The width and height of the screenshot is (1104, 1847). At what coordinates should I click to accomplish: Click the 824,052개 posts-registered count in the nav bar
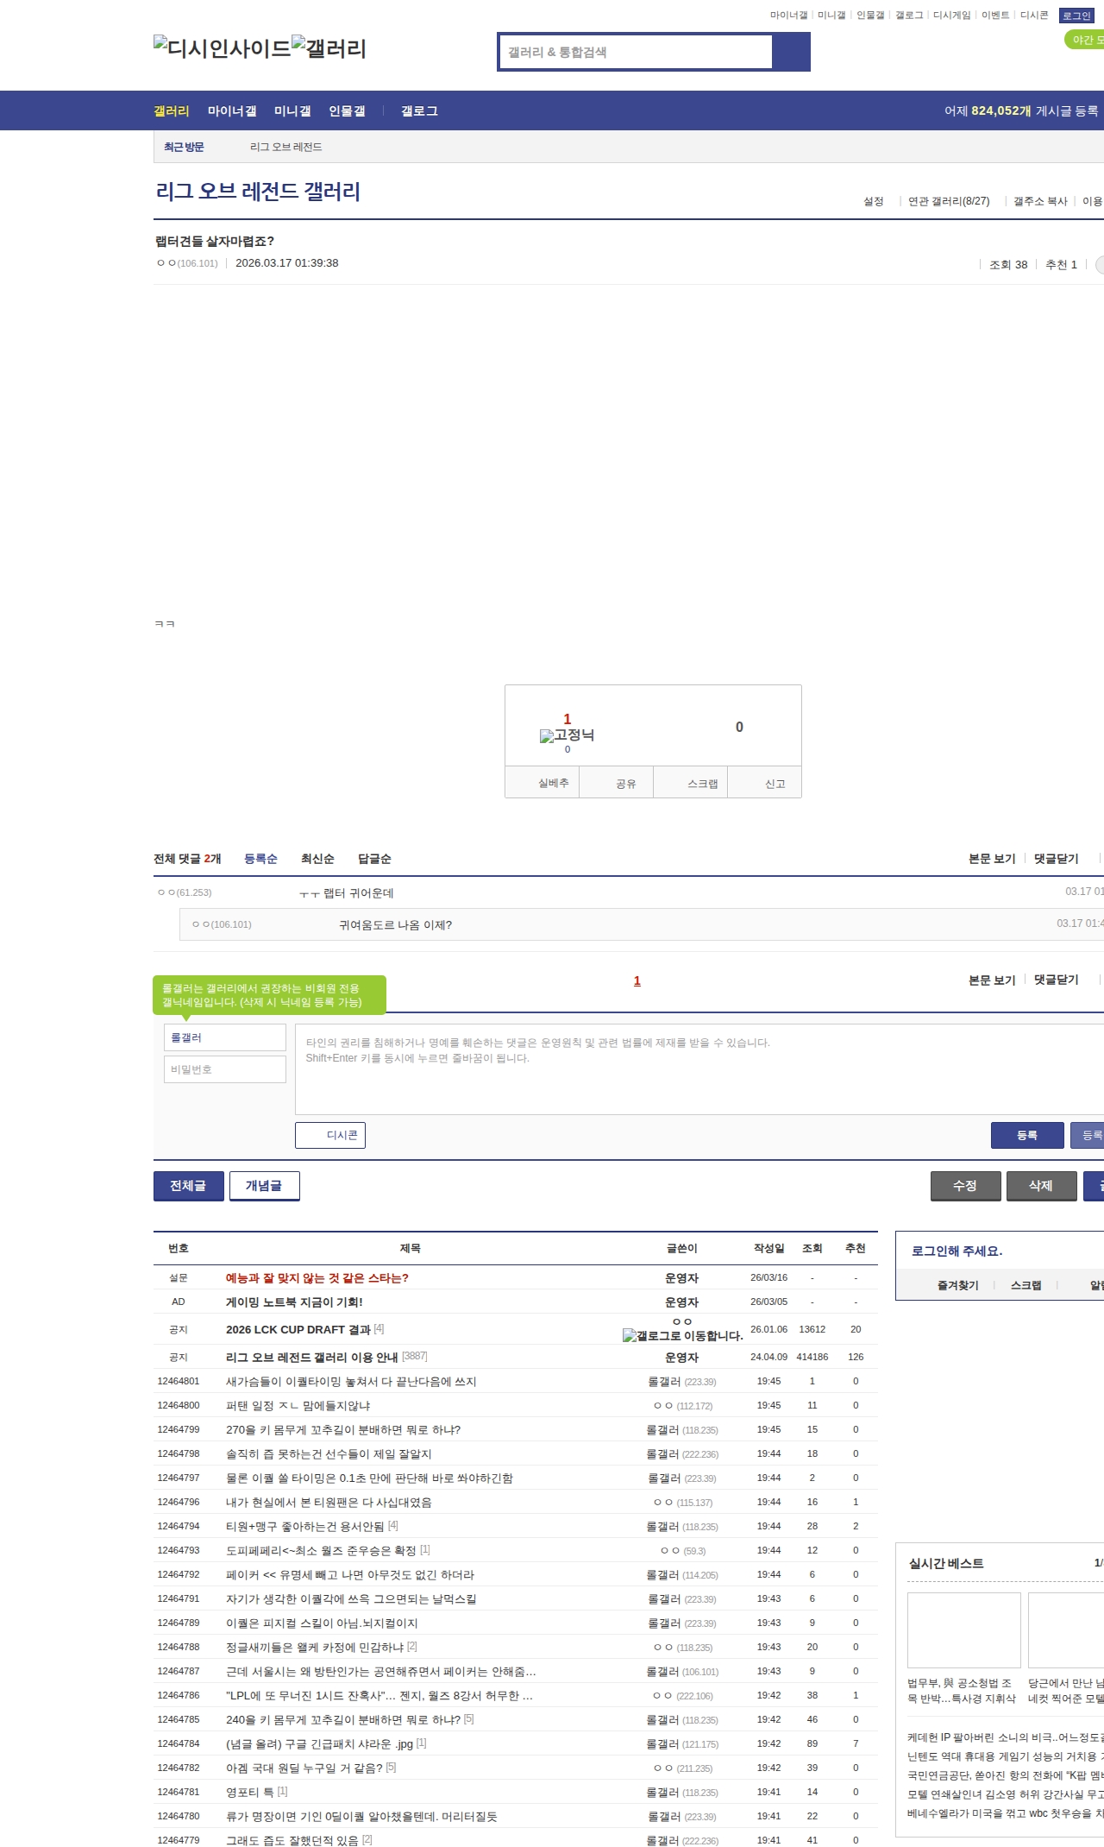1001,111
